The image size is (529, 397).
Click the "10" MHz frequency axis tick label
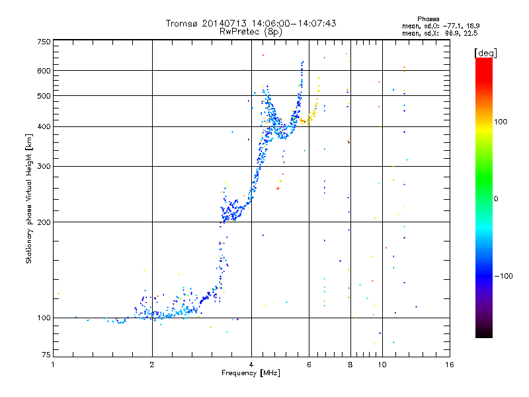point(382,365)
